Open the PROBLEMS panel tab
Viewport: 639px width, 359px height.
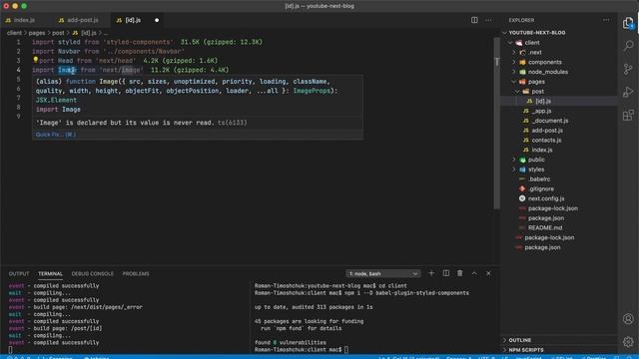coord(136,273)
